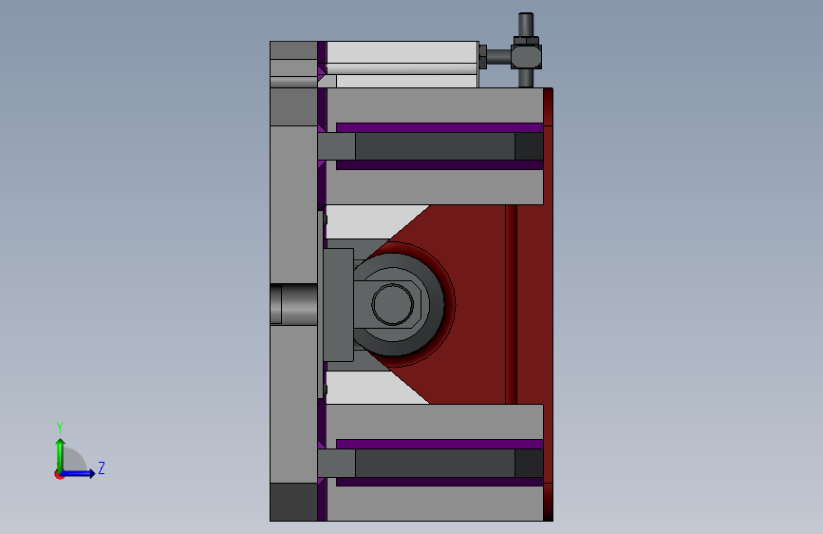Viewport: 823px width, 534px height.
Task: Select the gray bracket block beside the roller
Action: pyautogui.click(x=339, y=305)
